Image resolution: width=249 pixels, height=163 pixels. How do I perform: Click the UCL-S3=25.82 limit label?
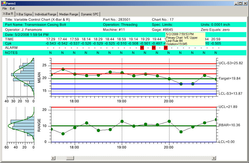pos(231,63)
